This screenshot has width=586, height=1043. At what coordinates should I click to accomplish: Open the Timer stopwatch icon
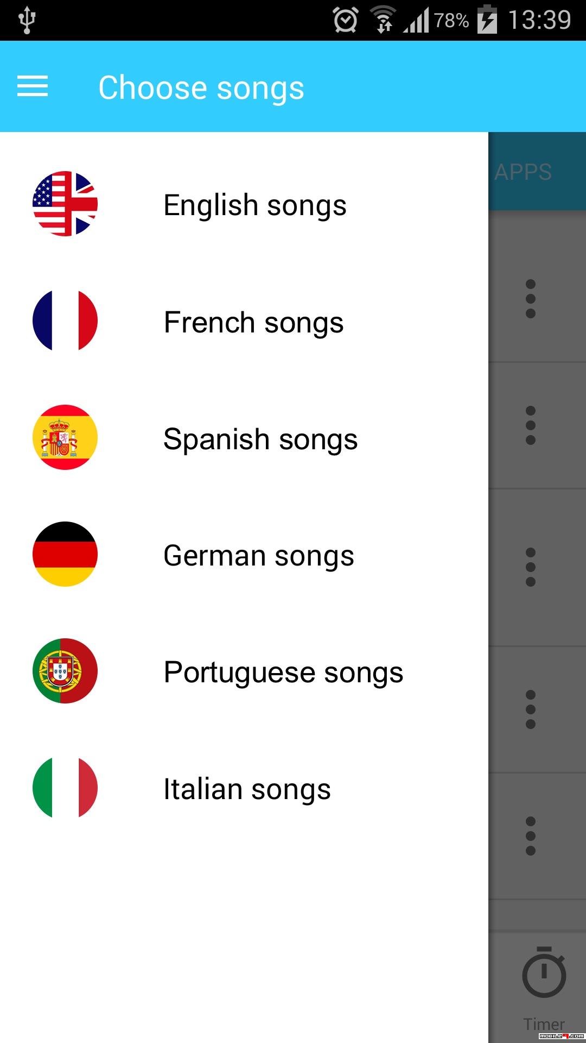pyautogui.click(x=544, y=973)
